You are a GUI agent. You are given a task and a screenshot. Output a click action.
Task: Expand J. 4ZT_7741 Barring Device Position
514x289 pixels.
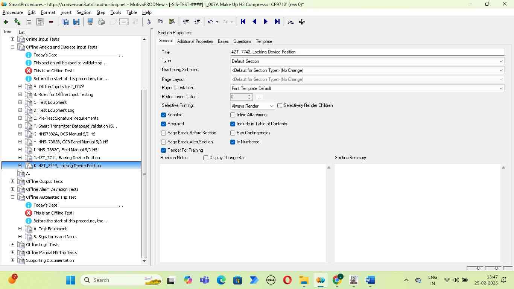(20, 158)
